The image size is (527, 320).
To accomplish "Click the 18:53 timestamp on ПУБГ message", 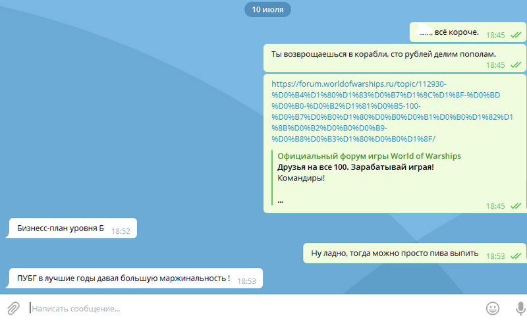I will (246, 281).
